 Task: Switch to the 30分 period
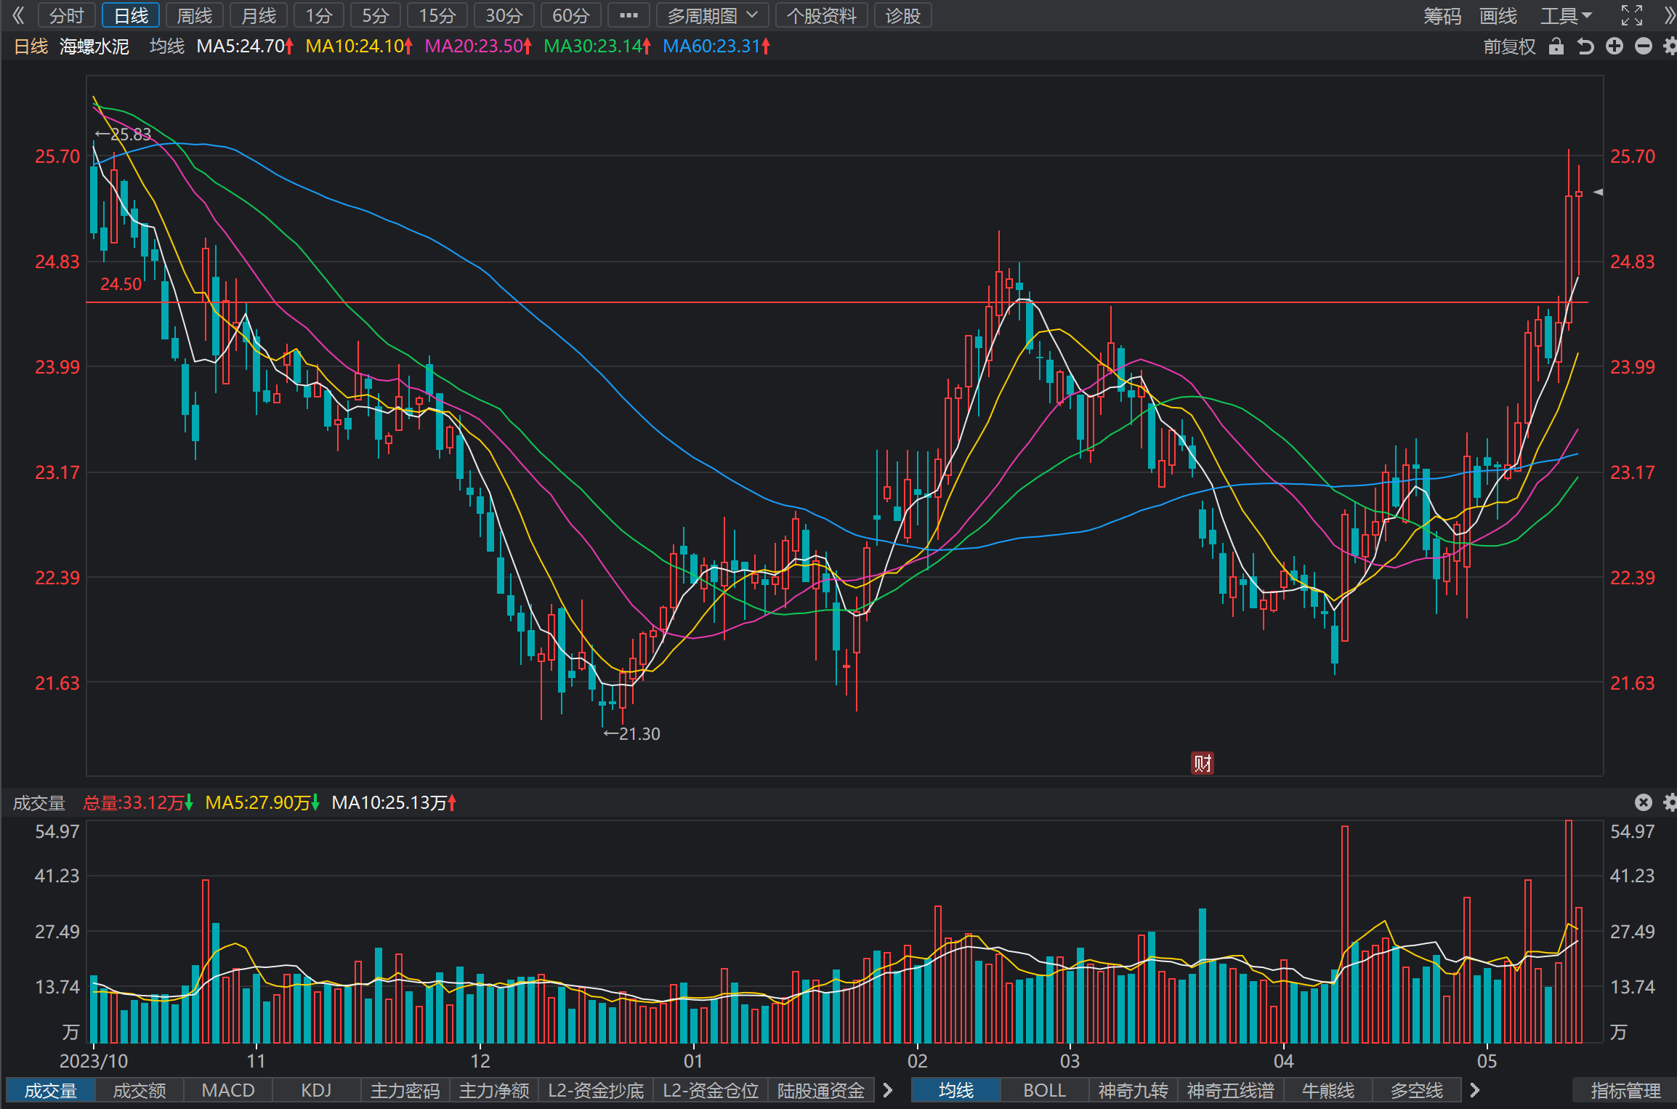504,15
